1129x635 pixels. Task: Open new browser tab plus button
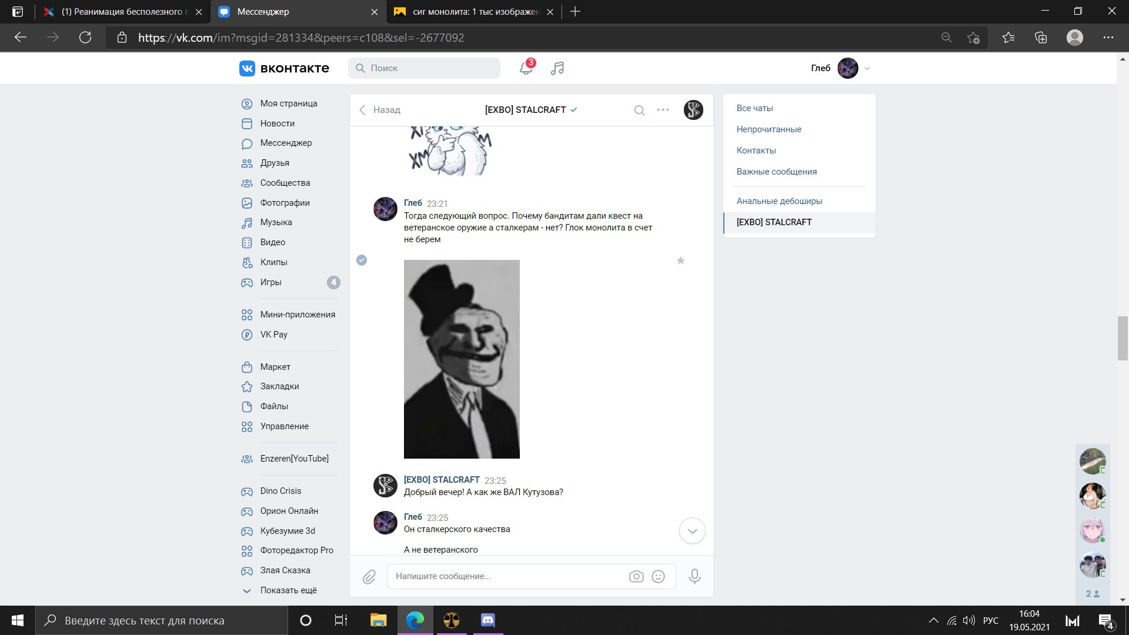coord(575,12)
